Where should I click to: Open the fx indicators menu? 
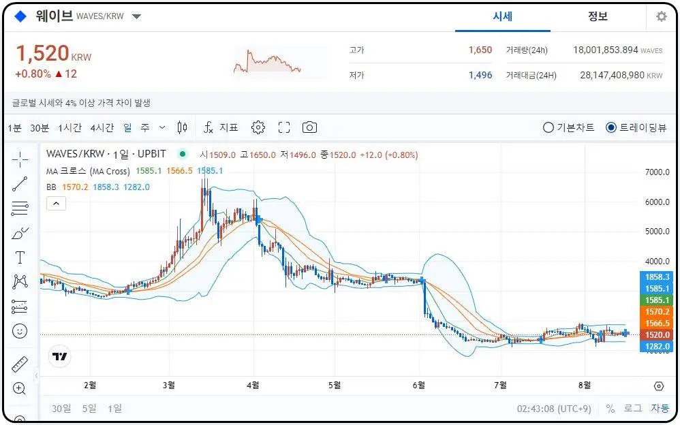coord(208,127)
